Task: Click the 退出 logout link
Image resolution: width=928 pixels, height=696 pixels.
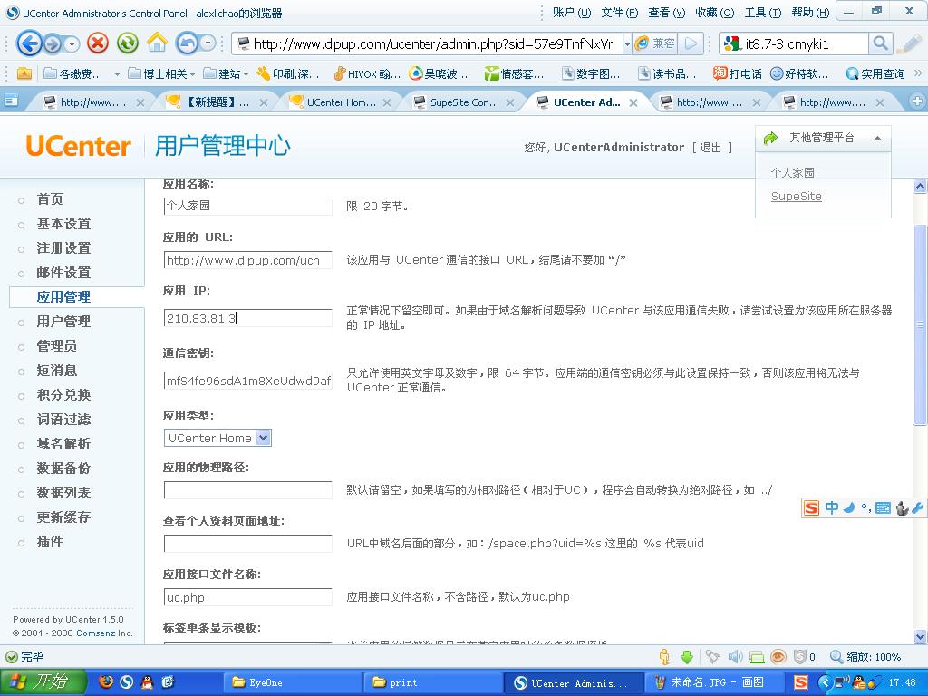Action: pyautogui.click(x=710, y=148)
